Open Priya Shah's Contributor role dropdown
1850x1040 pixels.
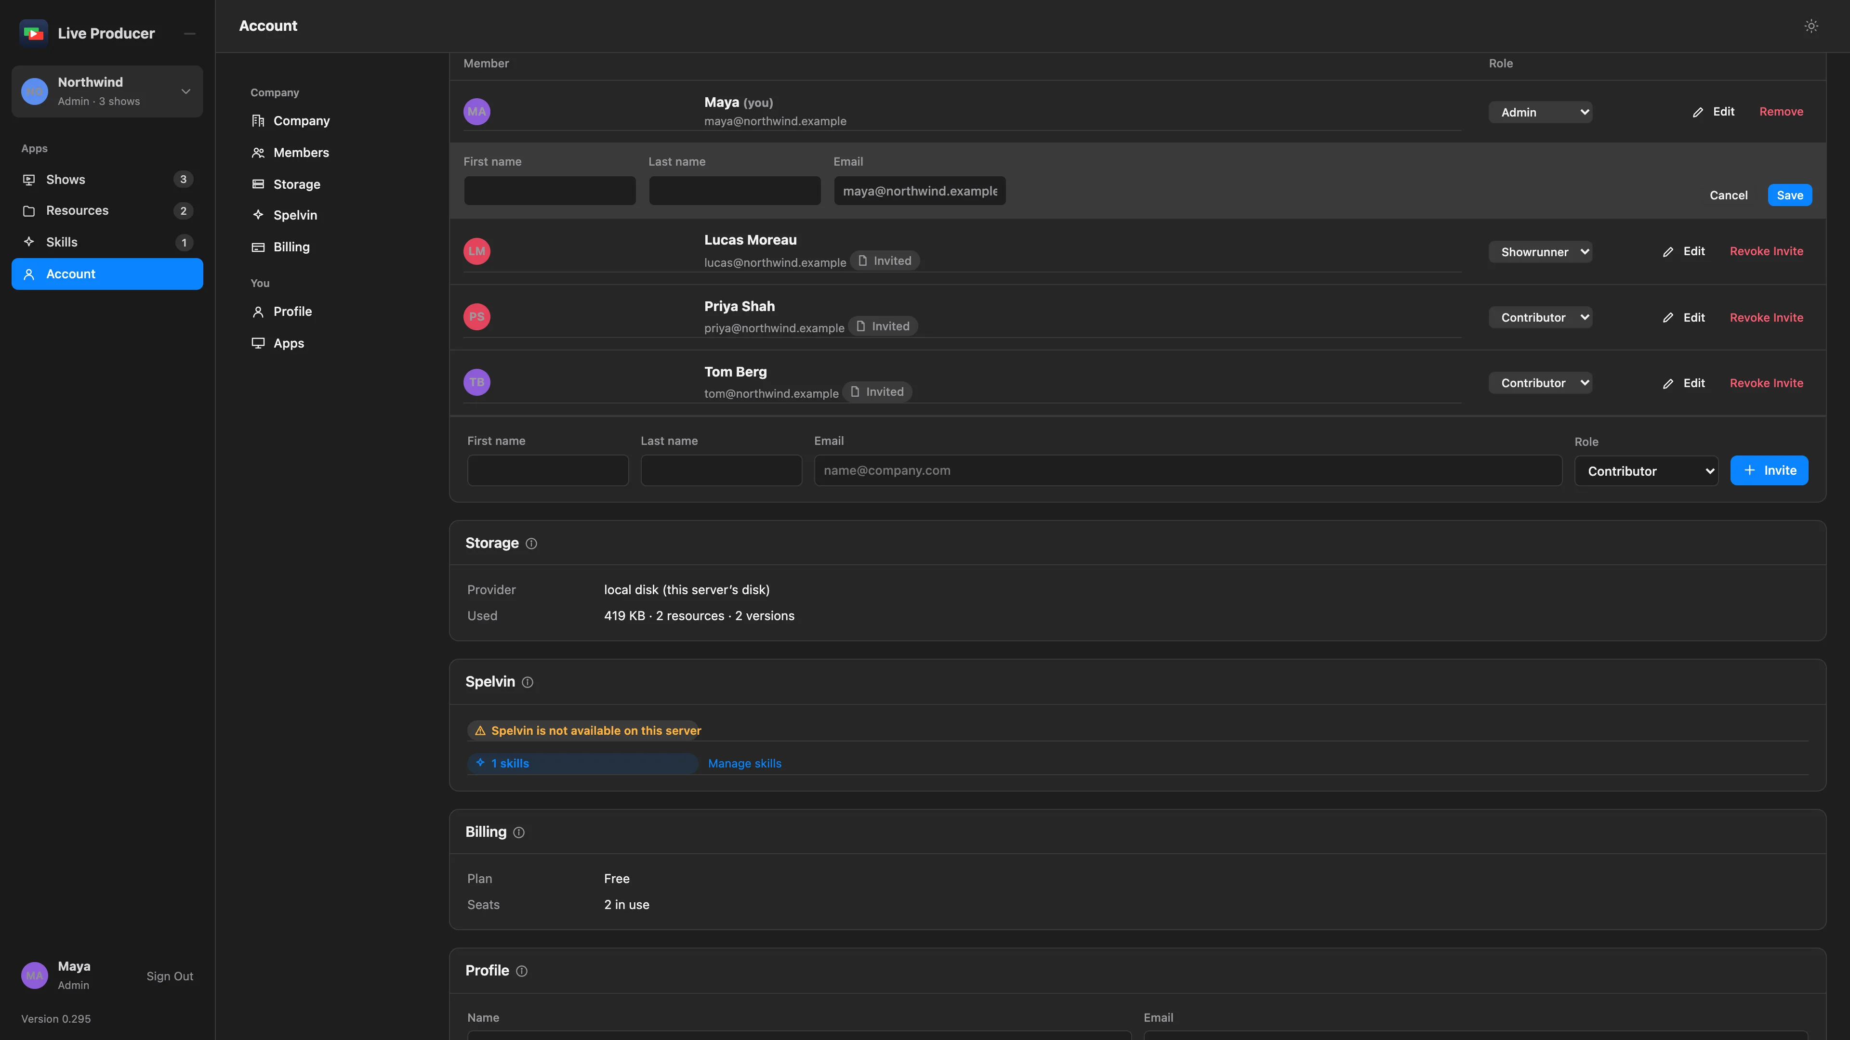point(1541,317)
